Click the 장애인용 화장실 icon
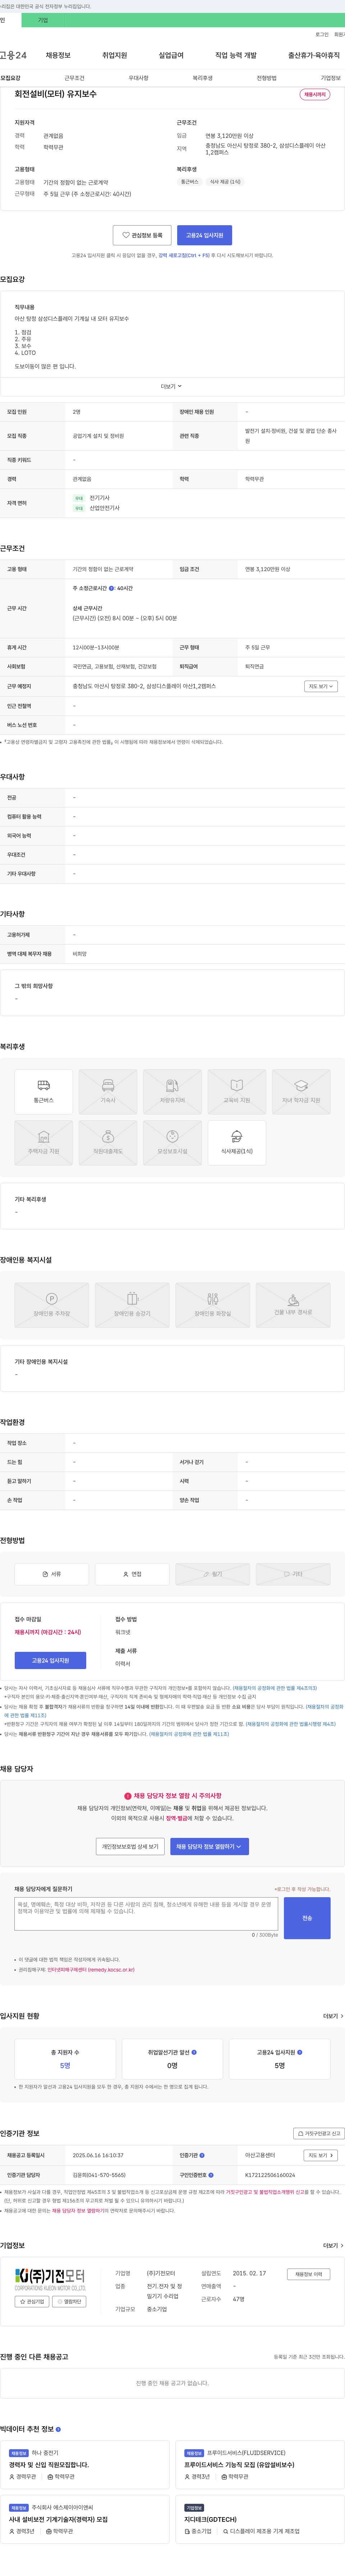The image size is (345, 2576). coord(213,1305)
